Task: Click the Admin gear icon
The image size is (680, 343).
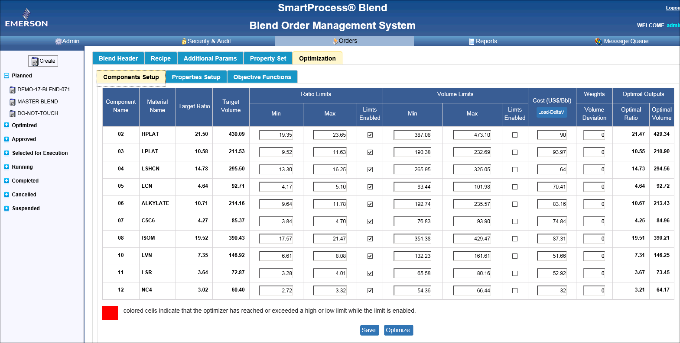Action: (59, 42)
